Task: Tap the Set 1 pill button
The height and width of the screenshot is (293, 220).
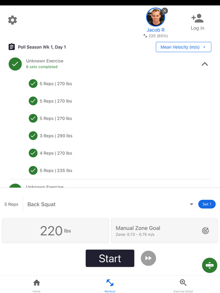Action: click(207, 204)
